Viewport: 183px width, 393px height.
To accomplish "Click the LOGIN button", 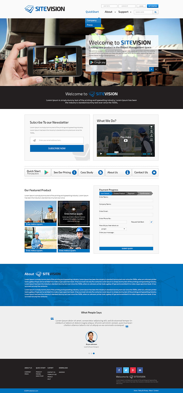I will point(141,6).
